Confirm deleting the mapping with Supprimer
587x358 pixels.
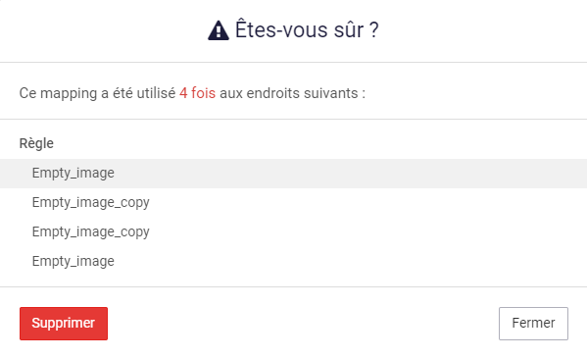[x=64, y=324]
